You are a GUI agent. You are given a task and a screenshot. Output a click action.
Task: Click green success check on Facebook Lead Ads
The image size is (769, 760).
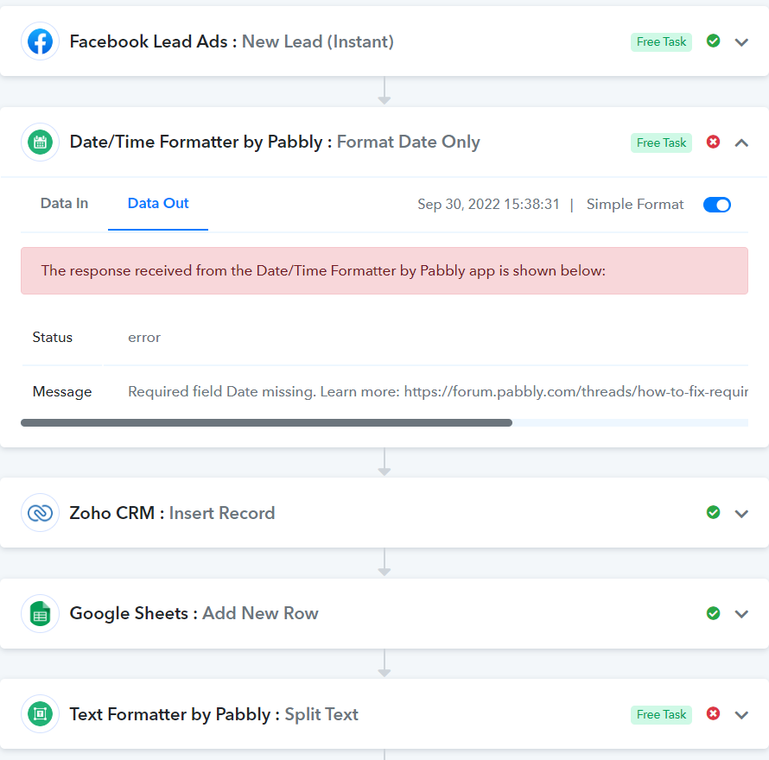pos(713,41)
